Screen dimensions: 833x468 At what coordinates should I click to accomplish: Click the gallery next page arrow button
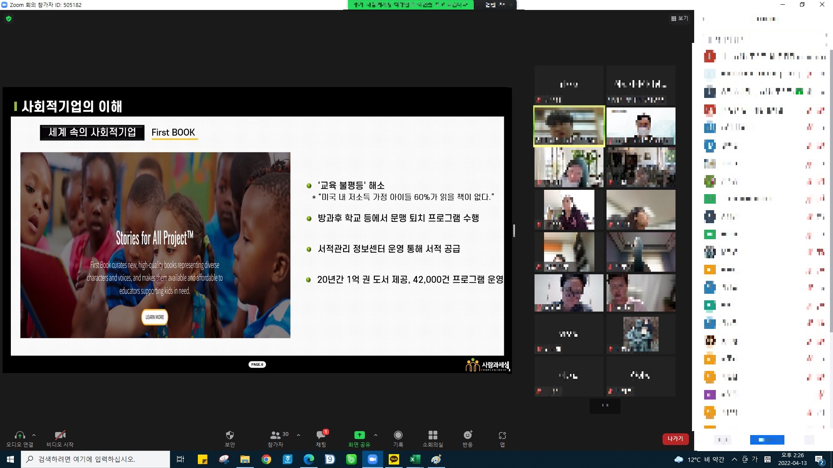tap(605, 406)
